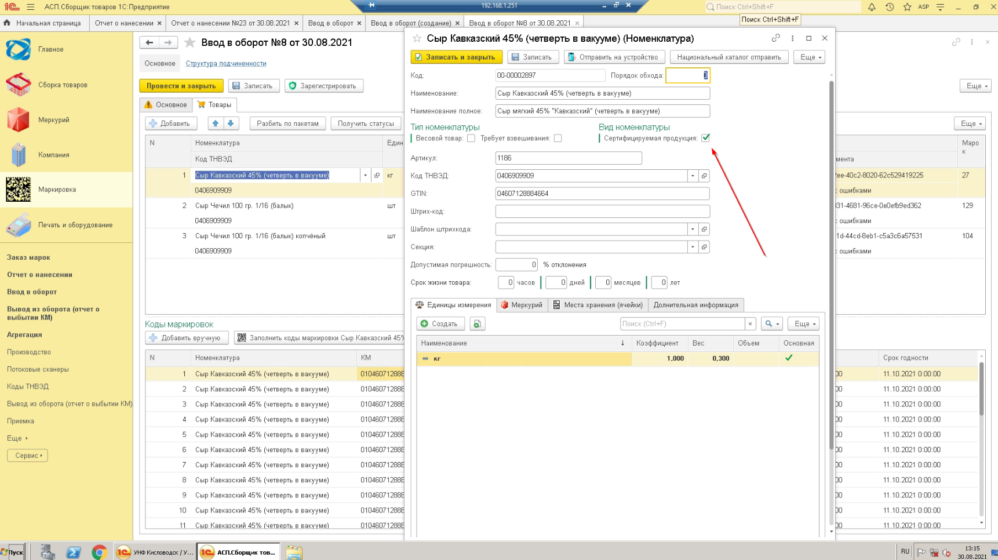Expand Код ТНВЭД dropdown list
Image resolution: width=998 pixels, height=560 pixels.
(x=693, y=176)
